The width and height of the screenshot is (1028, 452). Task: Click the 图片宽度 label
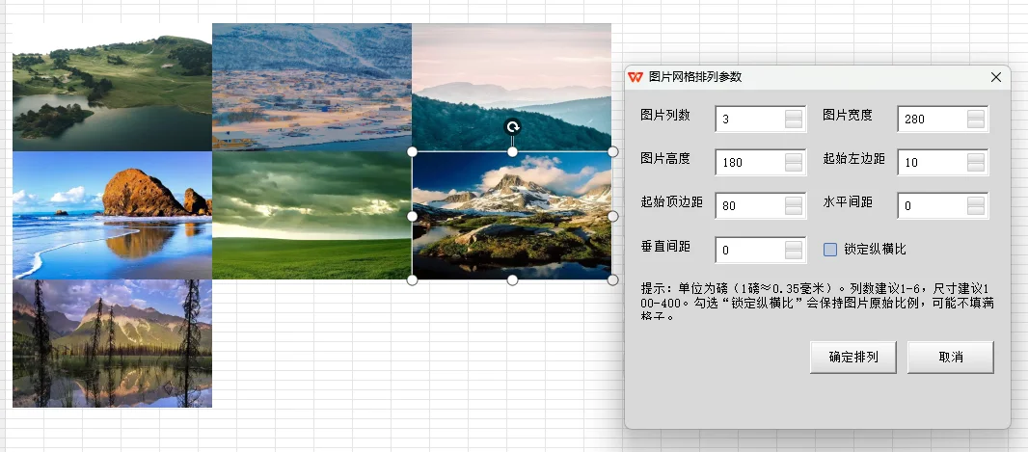click(848, 115)
